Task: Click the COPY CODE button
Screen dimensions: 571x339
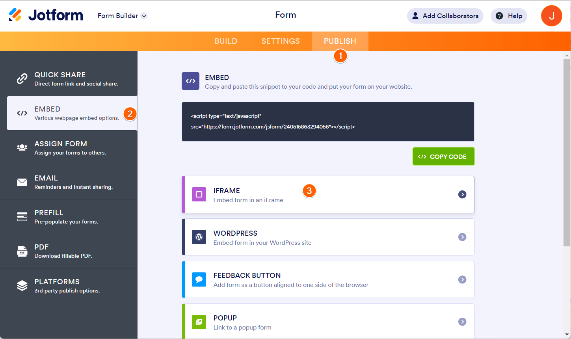Action: (443, 156)
